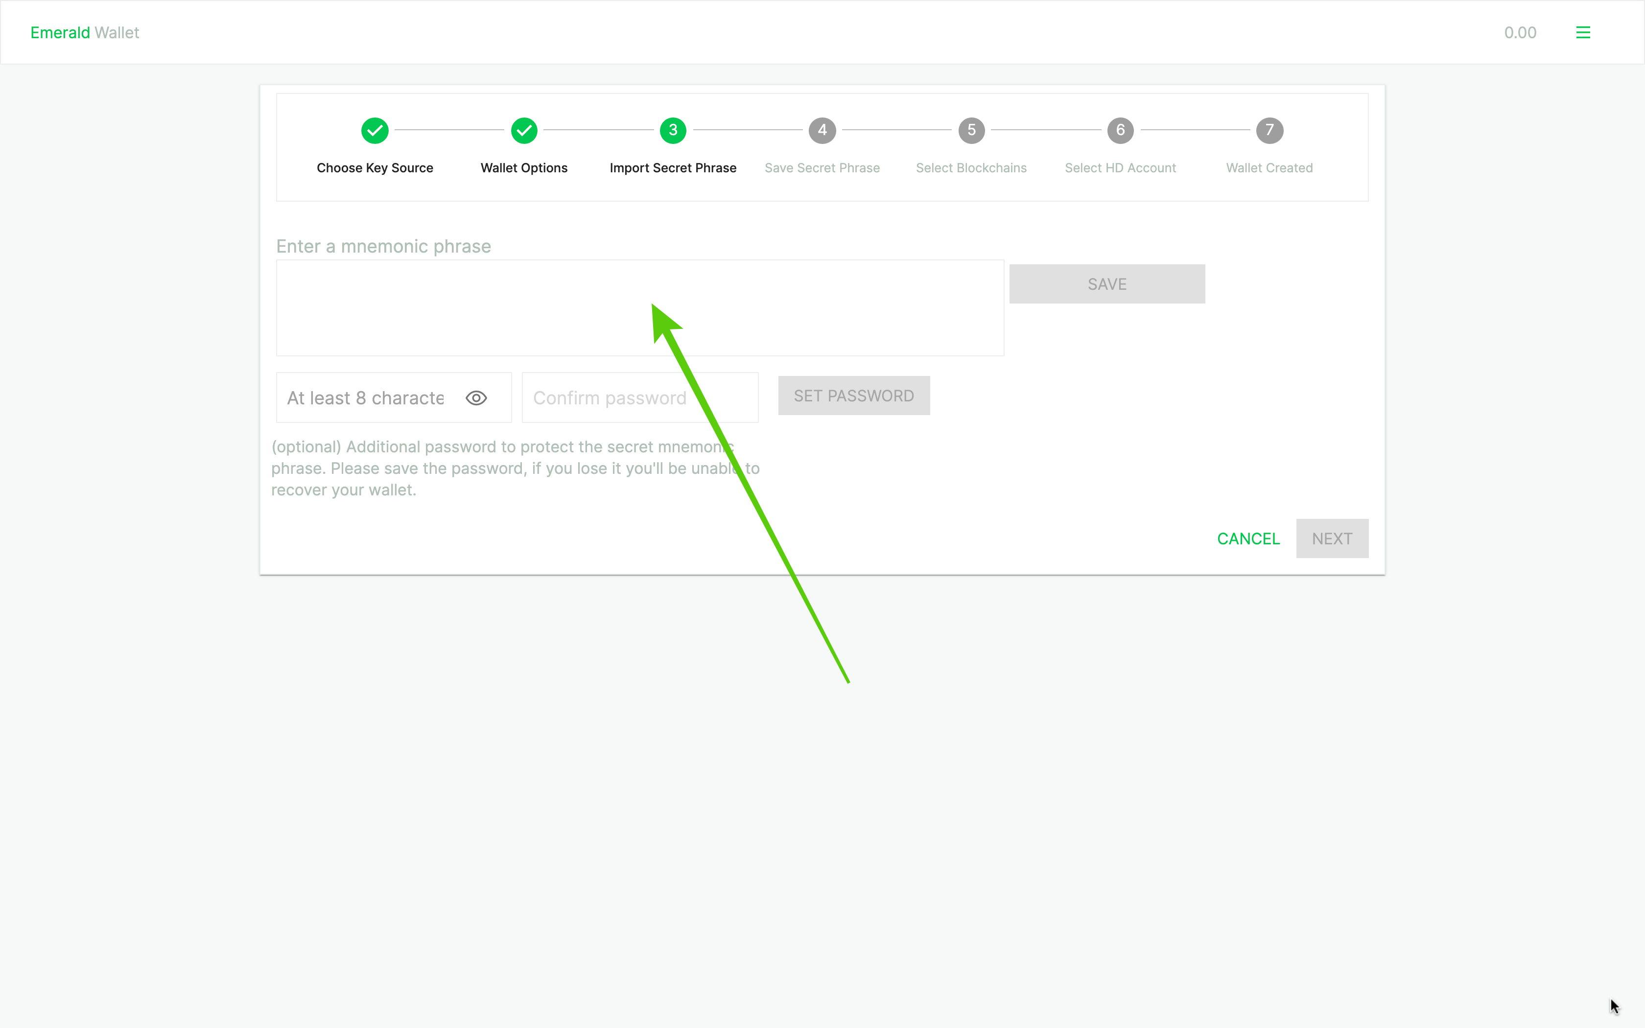Click step 7 Wallet Created circle
The width and height of the screenshot is (1645, 1028).
pyautogui.click(x=1269, y=131)
